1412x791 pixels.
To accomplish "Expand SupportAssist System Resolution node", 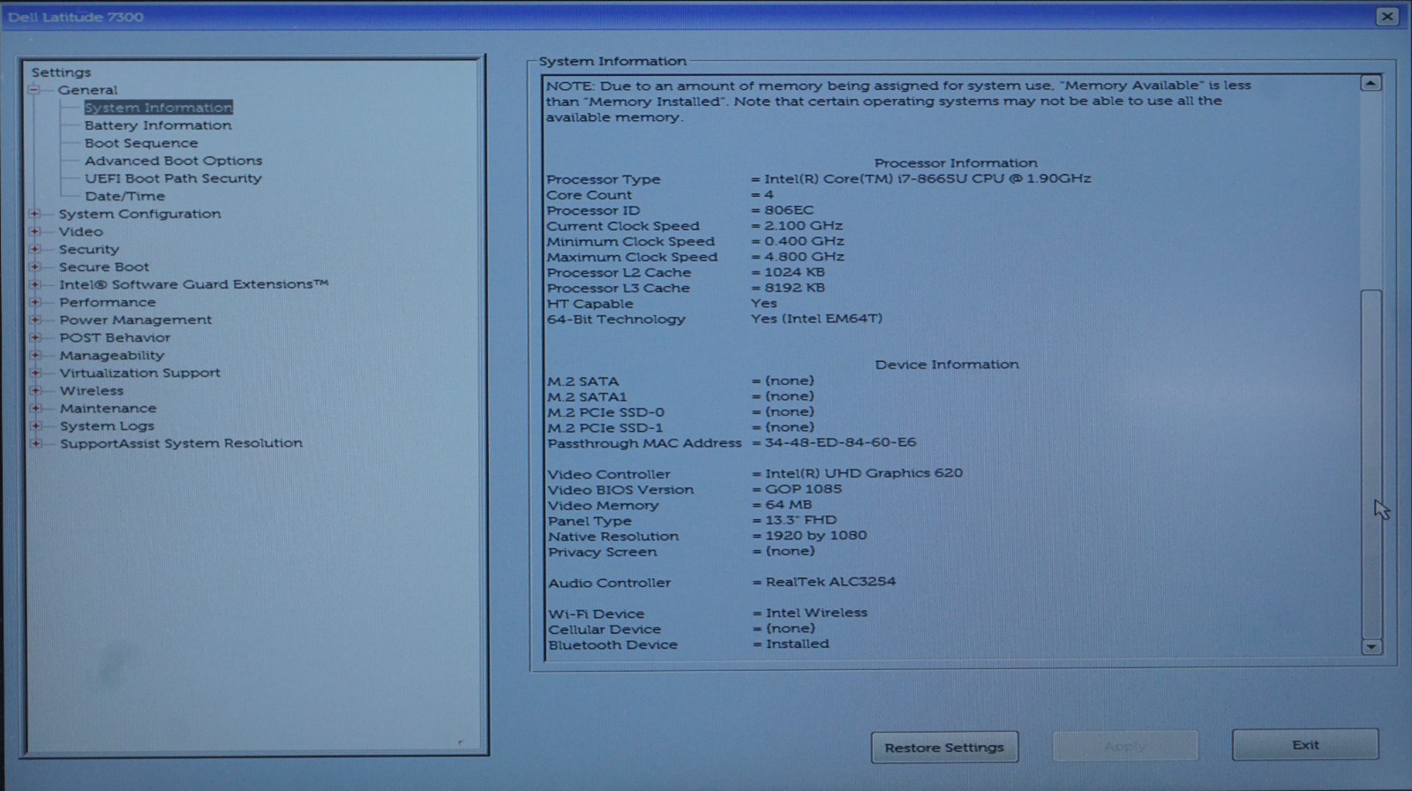I will pos(34,443).
